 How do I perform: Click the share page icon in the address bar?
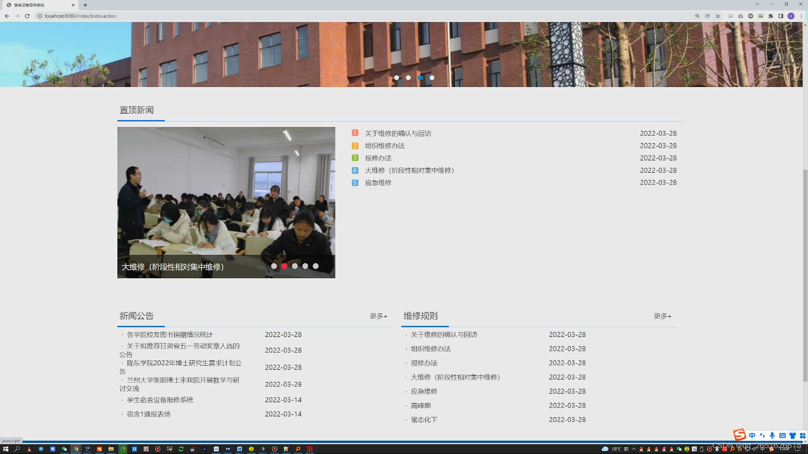coord(707,16)
